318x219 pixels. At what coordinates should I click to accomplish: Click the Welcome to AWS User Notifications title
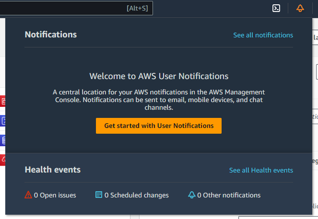click(159, 76)
